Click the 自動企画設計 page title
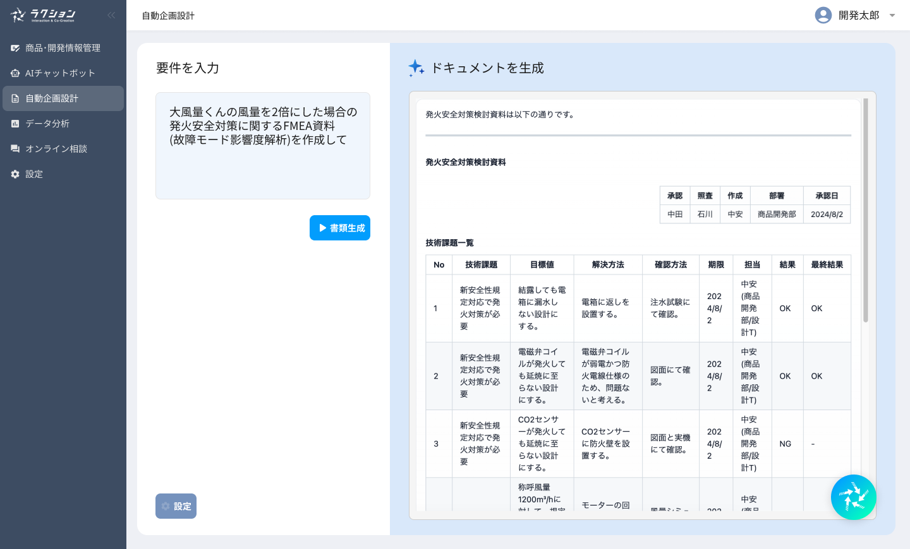 click(x=168, y=16)
